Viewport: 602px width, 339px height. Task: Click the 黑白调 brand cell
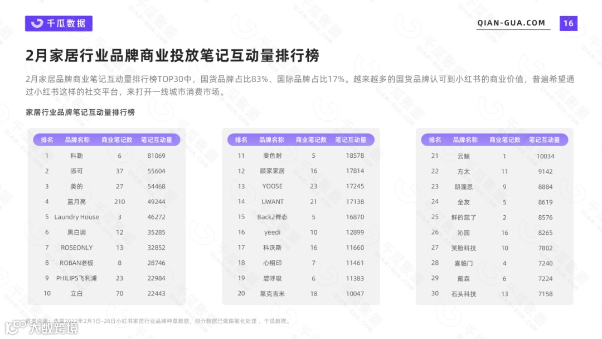click(x=76, y=233)
